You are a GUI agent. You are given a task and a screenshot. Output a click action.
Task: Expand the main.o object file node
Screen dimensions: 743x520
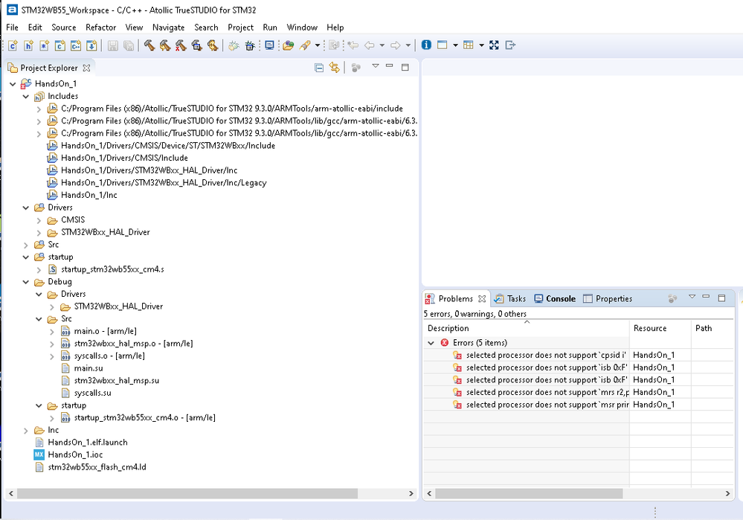(x=52, y=331)
